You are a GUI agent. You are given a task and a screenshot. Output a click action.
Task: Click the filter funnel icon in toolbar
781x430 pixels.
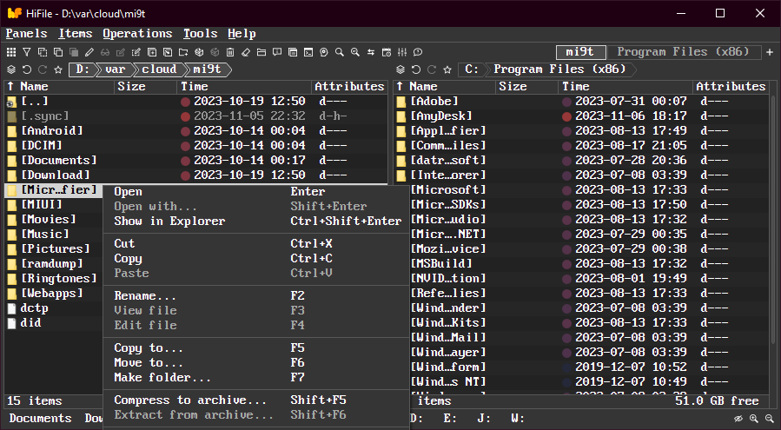pyautogui.click(x=26, y=52)
